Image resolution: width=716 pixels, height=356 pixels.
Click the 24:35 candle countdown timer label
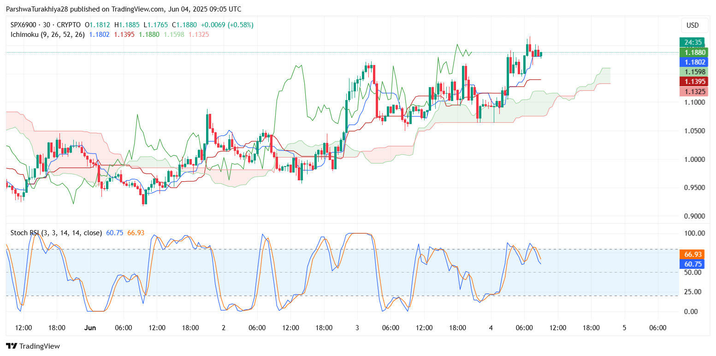pos(692,42)
